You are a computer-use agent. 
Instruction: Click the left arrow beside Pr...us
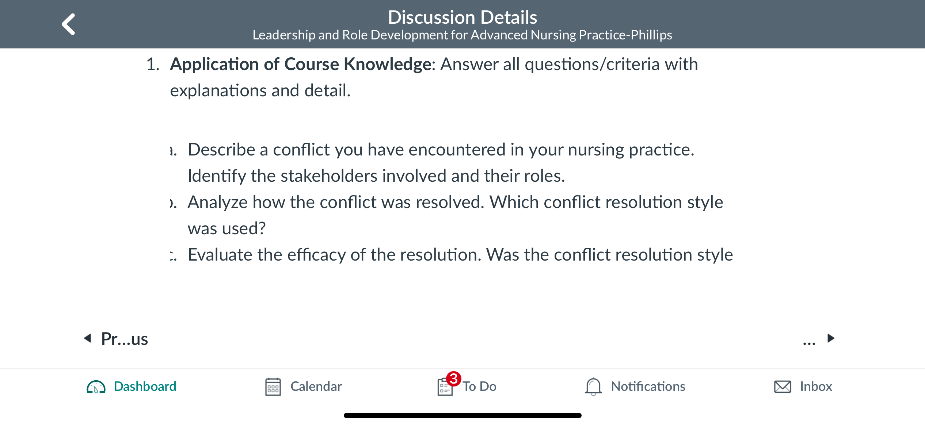(88, 338)
